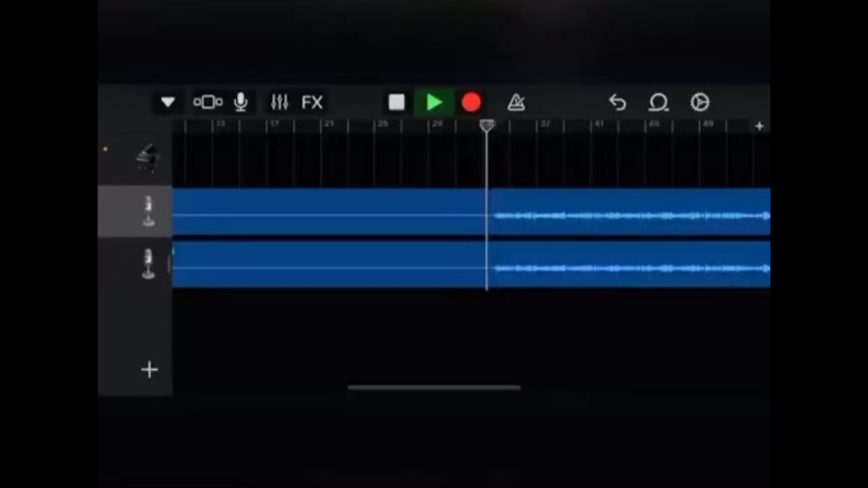Click the playhead marker on the ruler

(486, 126)
